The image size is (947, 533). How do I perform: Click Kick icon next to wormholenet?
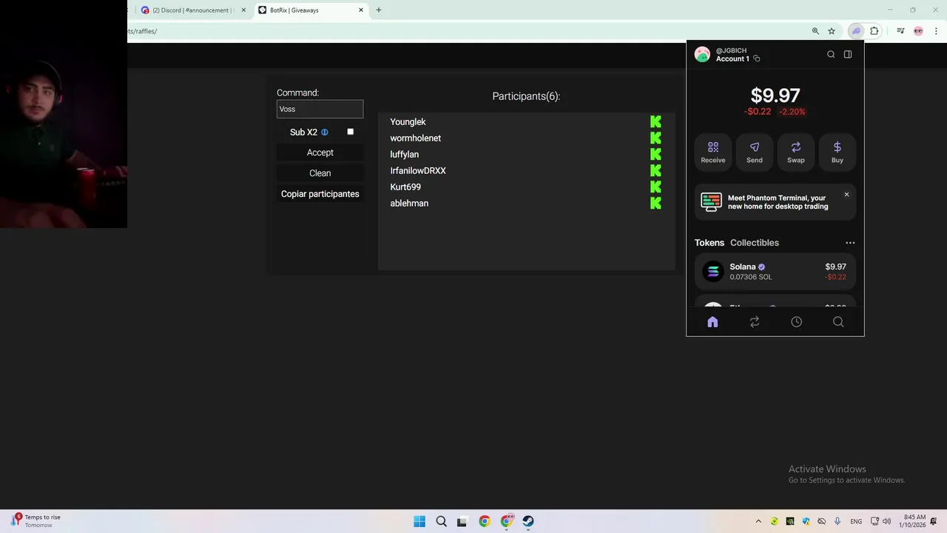point(656,138)
